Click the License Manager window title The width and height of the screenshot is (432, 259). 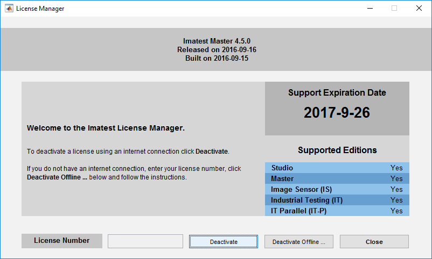pyautogui.click(x=40, y=9)
